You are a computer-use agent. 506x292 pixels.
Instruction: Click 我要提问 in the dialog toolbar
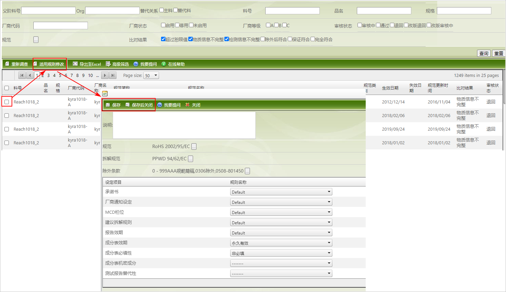169,105
